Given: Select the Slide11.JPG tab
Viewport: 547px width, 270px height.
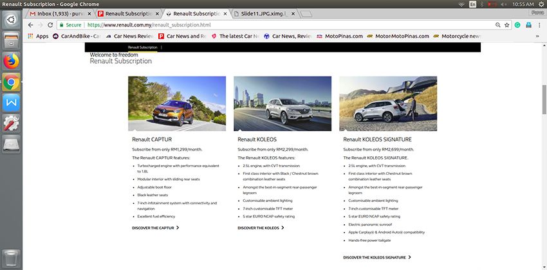Looking at the screenshot, I should coord(261,14).
